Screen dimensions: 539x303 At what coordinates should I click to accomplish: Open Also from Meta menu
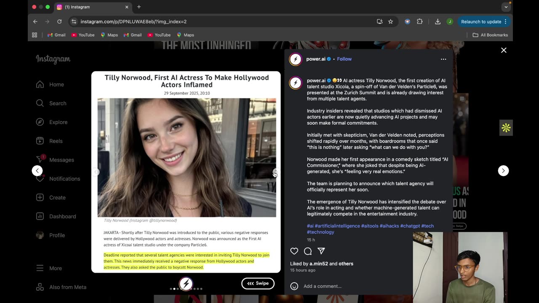pos(61,287)
